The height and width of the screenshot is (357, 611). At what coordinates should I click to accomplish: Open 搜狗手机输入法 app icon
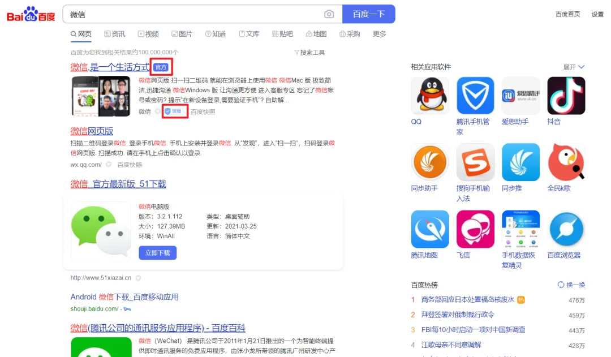point(475,162)
